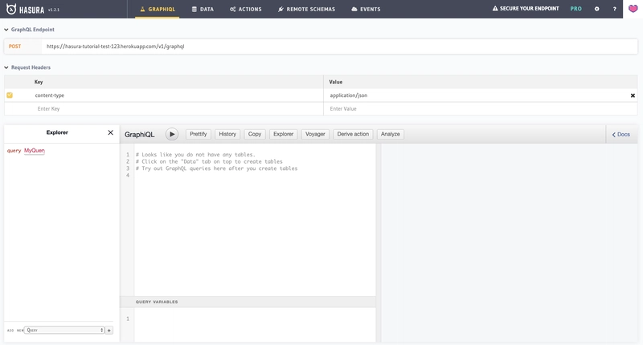Click the Analyze button
The width and height of the screenshot is (643, 345).
pyautogui.click(x=391, y=134)
